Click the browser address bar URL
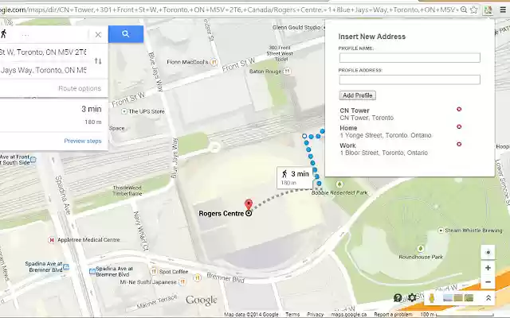 pos(229,10)
